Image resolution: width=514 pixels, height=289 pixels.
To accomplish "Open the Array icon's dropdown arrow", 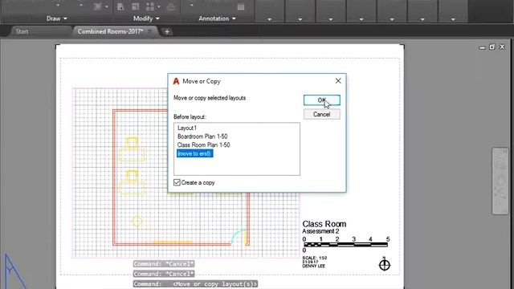I will click(x=159, y=6).
